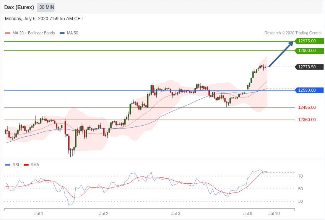Click the pink MA 20 legend swatch
325x220 pixels.
click(x=8, y=33)
